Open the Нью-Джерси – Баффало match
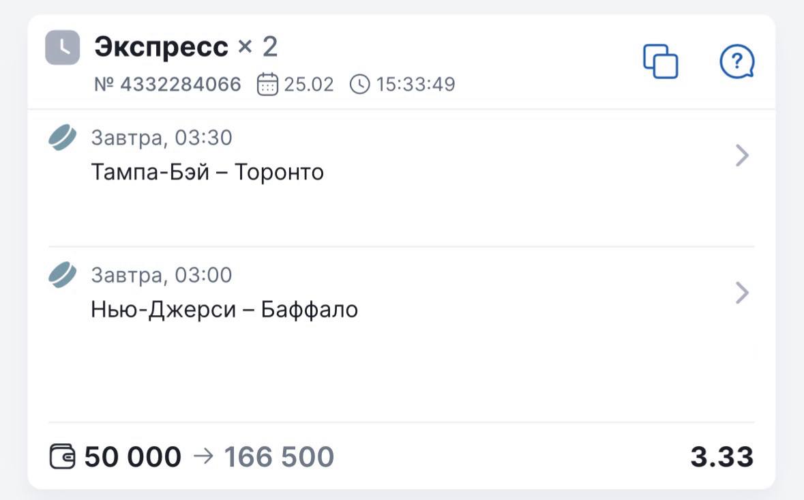The image size is (804, 500). coord(224,310)
